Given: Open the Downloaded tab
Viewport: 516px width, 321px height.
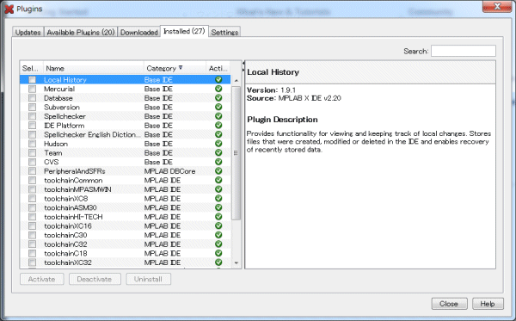Looking at the screenshot, I should coord(138,32).
